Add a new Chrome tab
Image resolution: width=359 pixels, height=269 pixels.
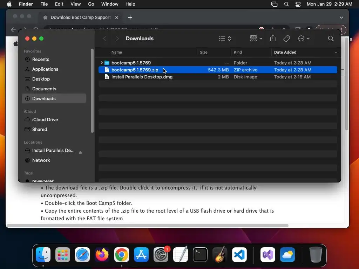[130, 18]
